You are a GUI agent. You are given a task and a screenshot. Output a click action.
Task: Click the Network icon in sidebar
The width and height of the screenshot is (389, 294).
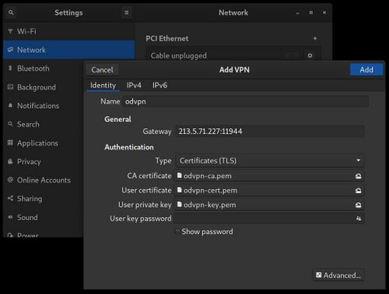click(10, 50)
